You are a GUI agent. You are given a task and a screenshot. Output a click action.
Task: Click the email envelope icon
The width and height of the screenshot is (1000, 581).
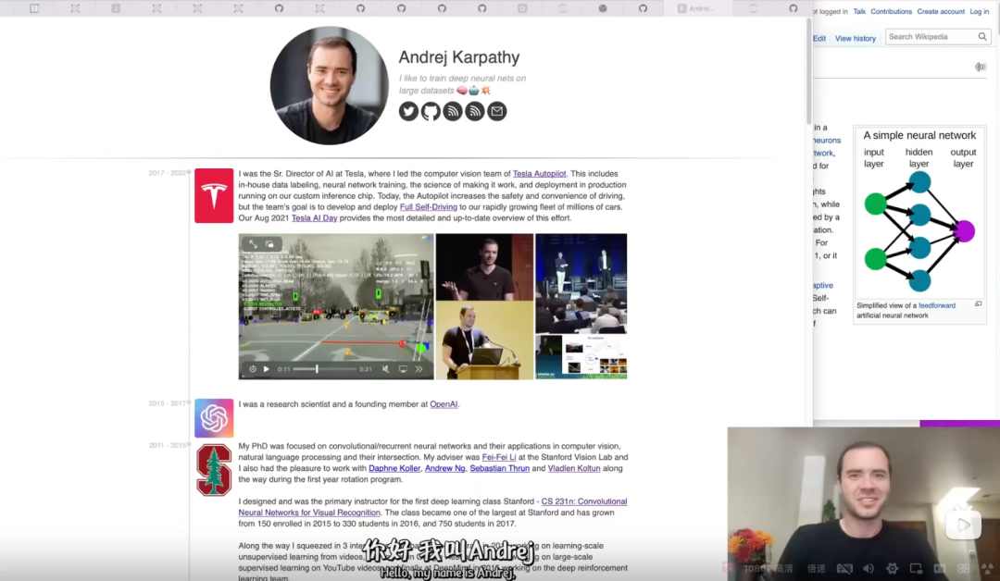[x=497, y=112]
